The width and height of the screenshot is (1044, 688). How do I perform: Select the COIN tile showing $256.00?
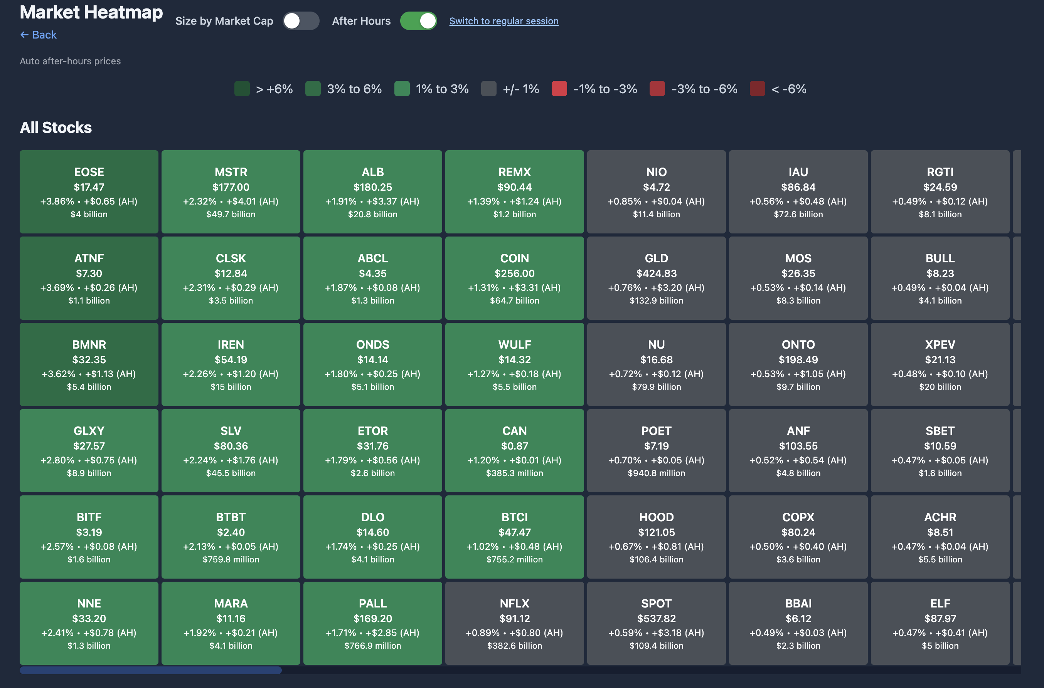pyautogui.click(x=514, y=278)
